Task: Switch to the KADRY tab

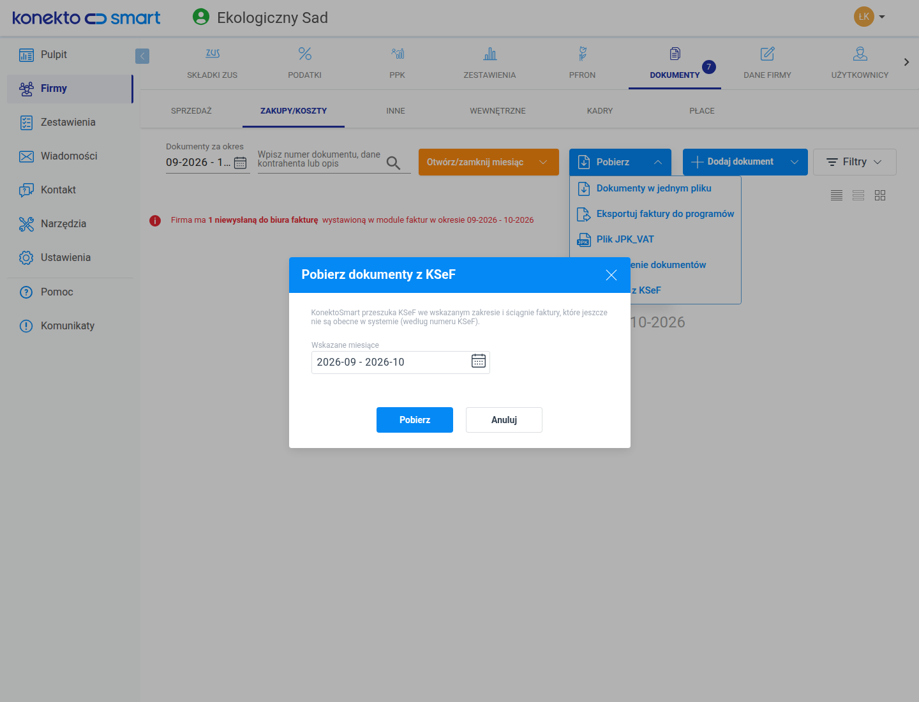Action: [x=600, y=111]
